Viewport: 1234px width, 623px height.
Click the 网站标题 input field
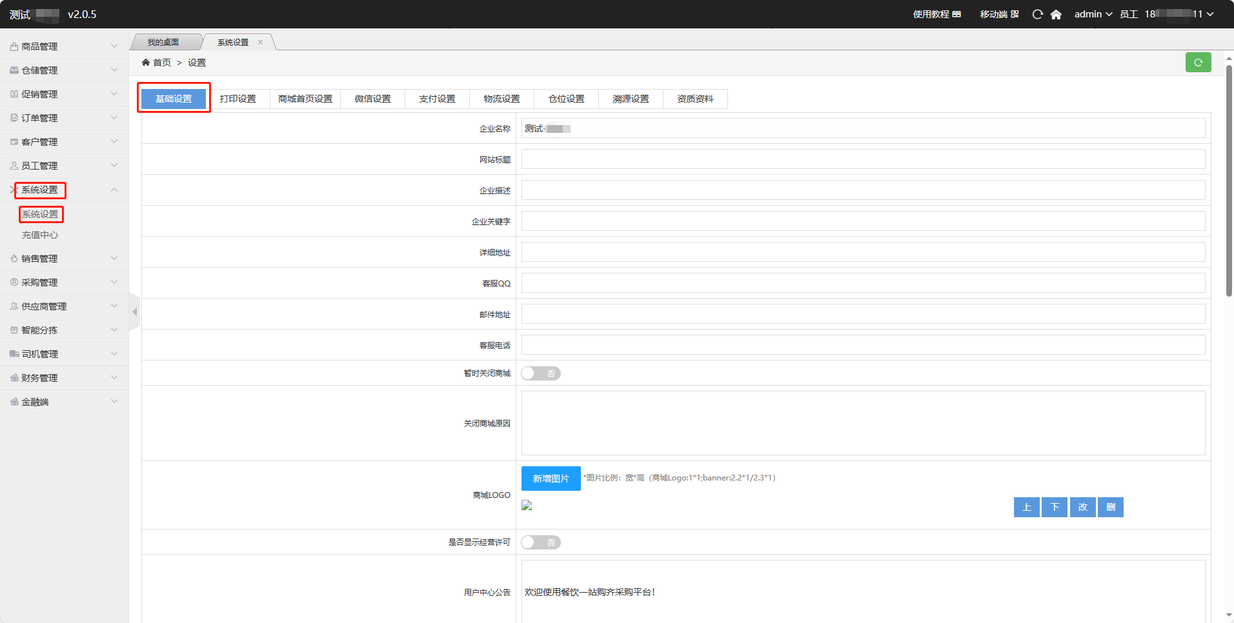click(863, 159)
